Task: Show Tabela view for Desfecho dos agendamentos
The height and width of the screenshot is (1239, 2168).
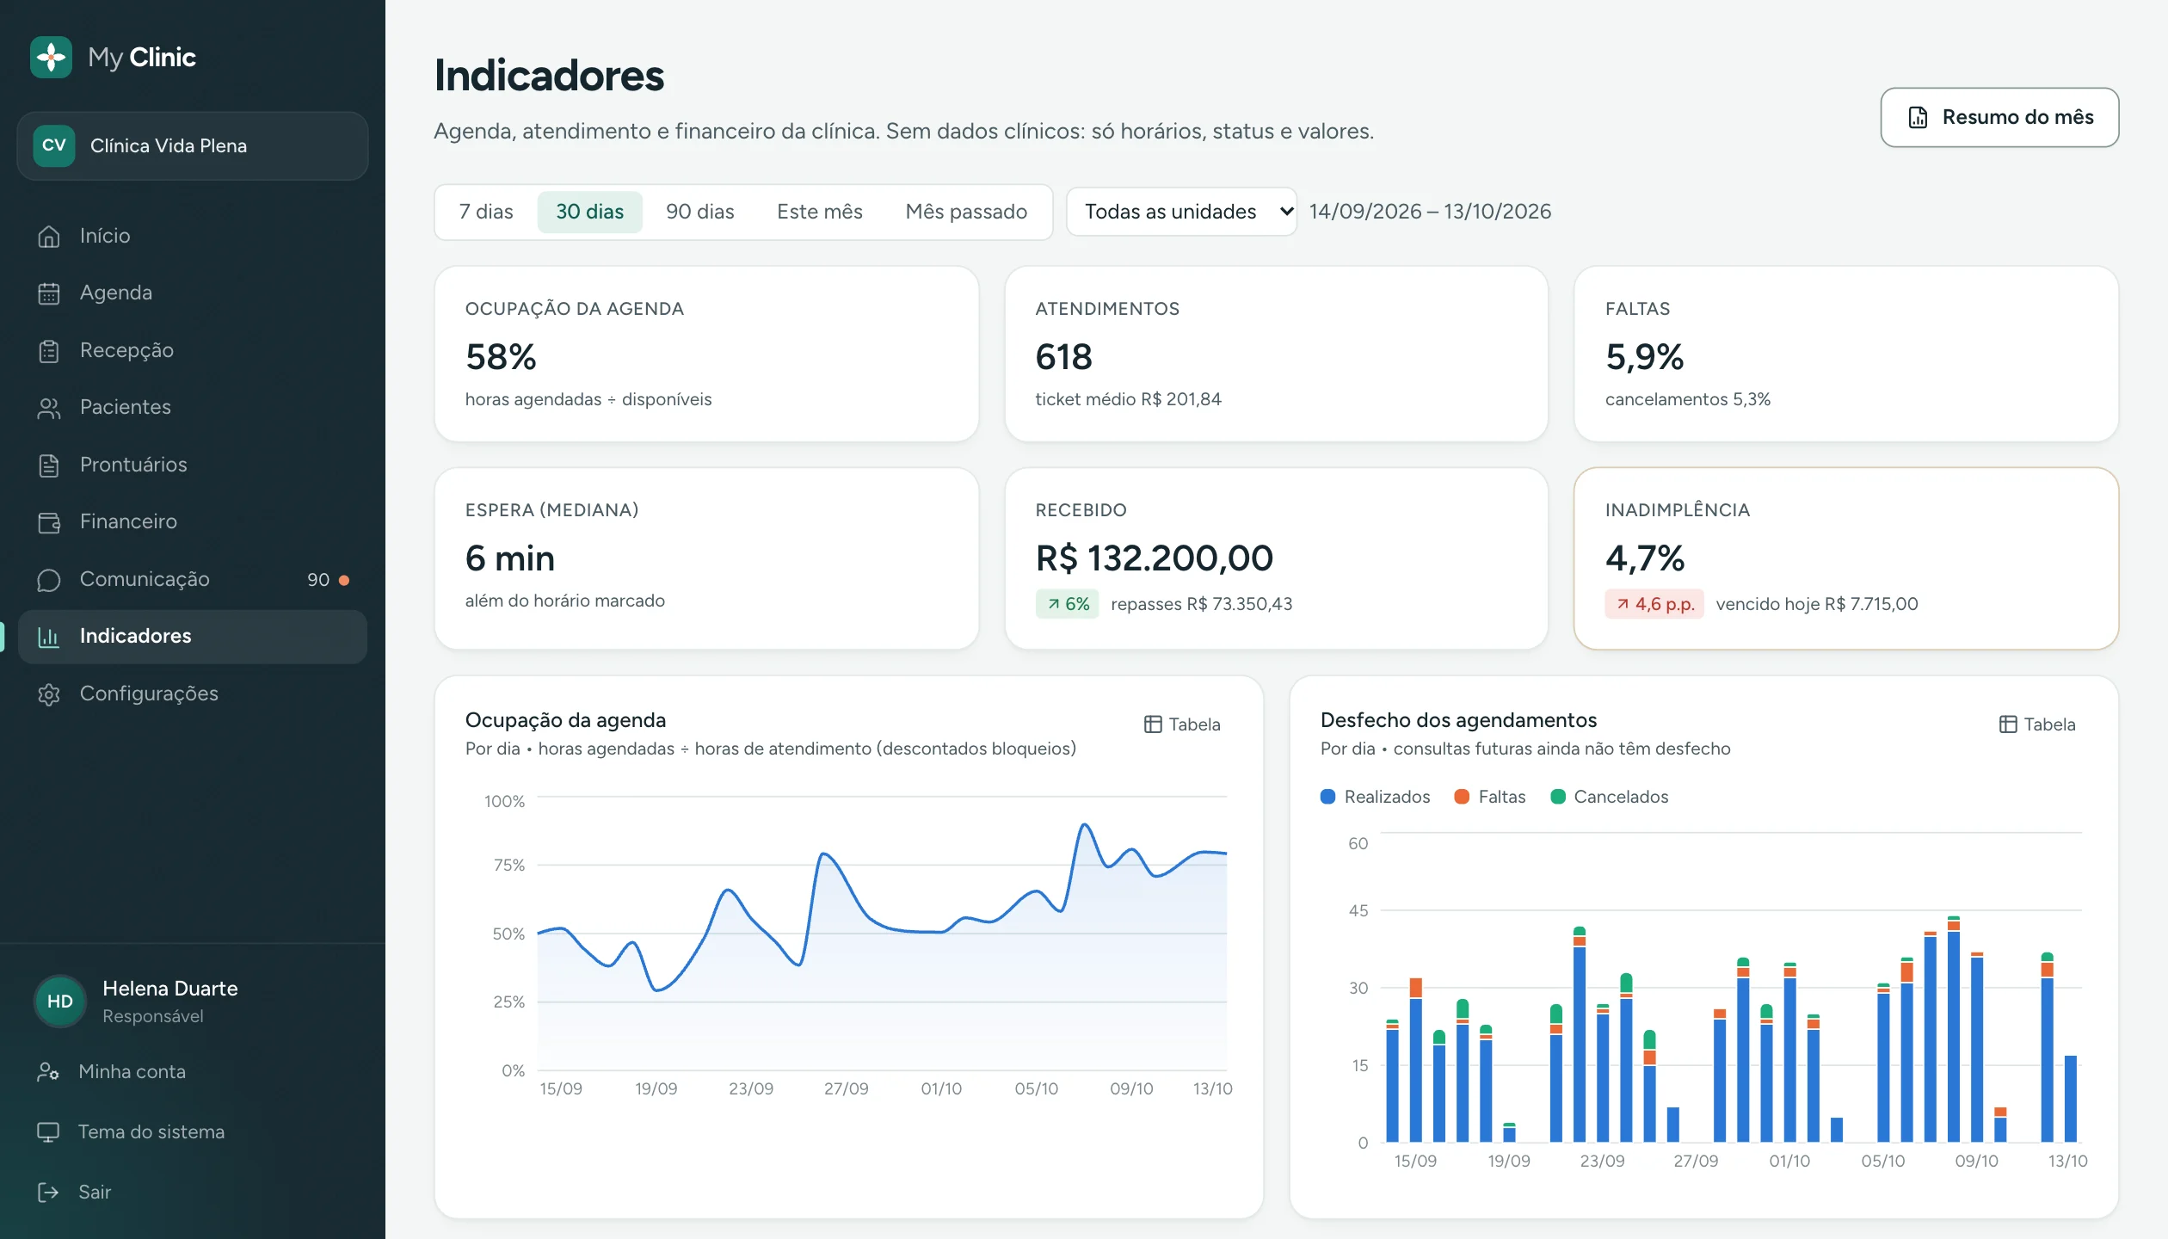Action: pos(2037,724)
